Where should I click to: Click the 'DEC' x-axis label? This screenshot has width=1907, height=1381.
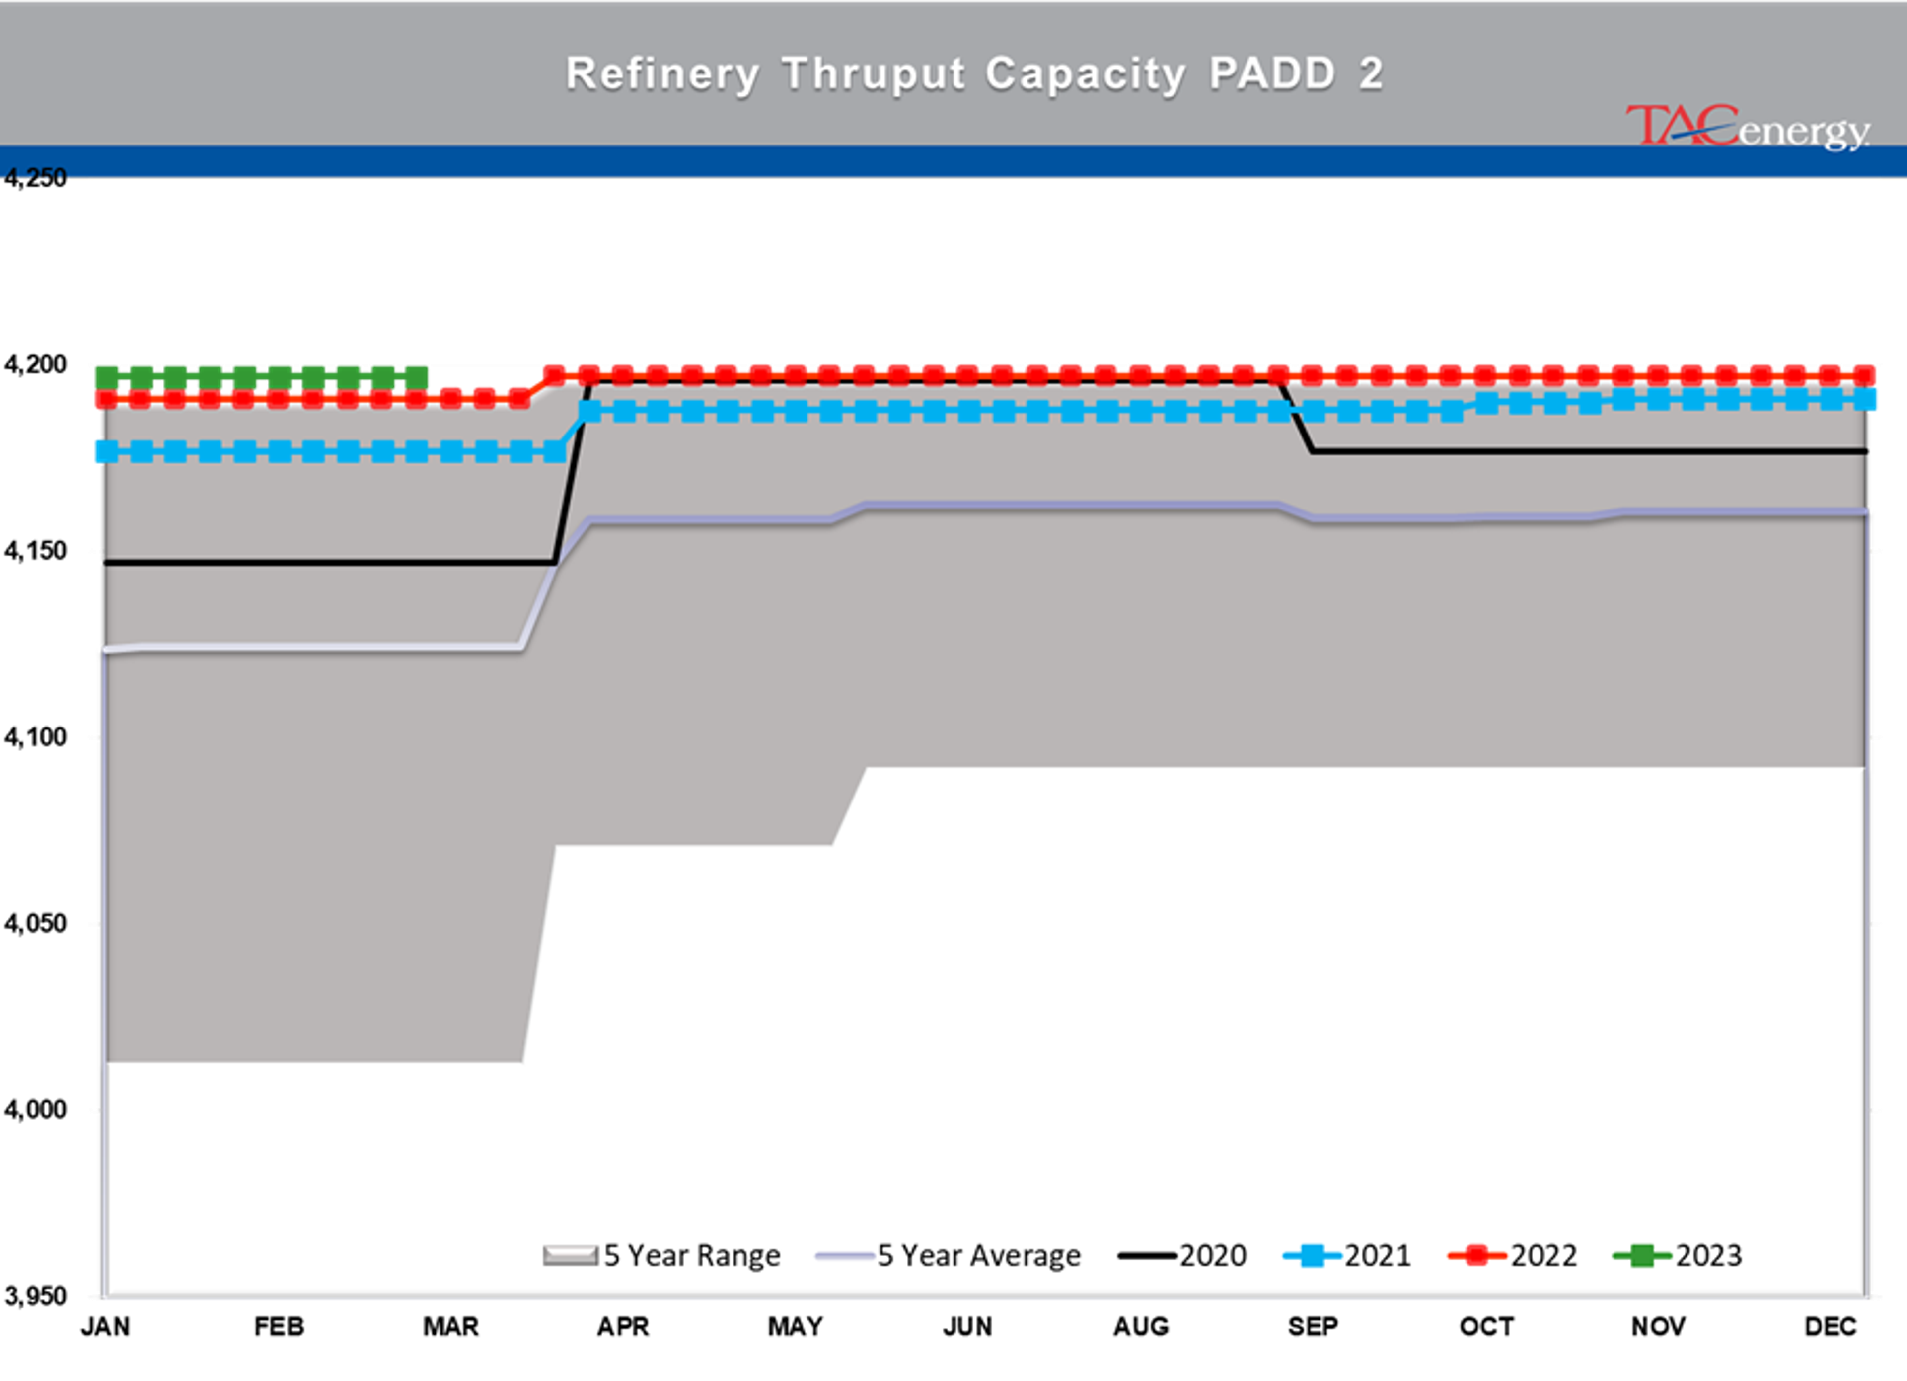click(1831, 1327)
